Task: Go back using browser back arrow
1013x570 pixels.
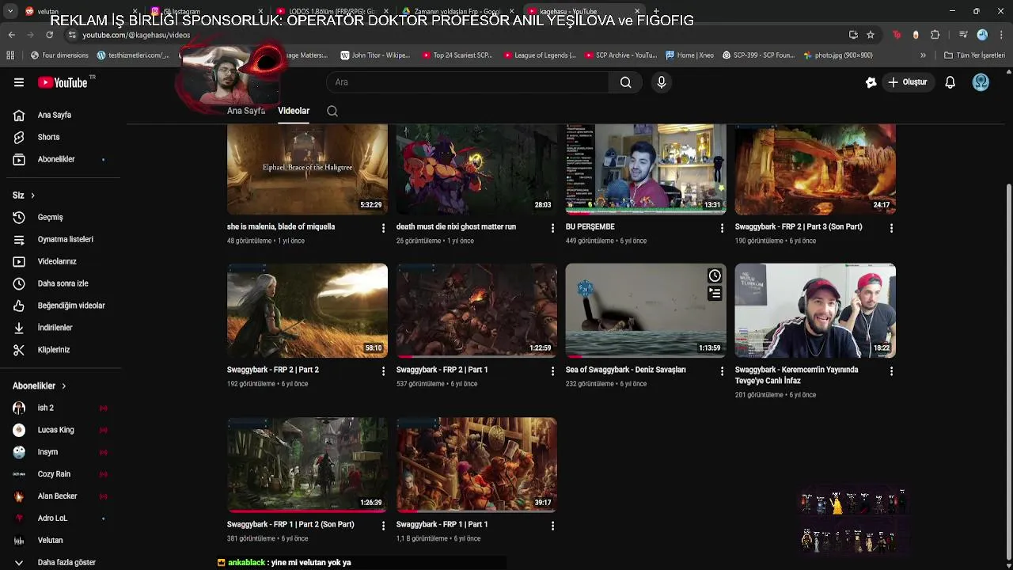Action: [x=11, y=35]
